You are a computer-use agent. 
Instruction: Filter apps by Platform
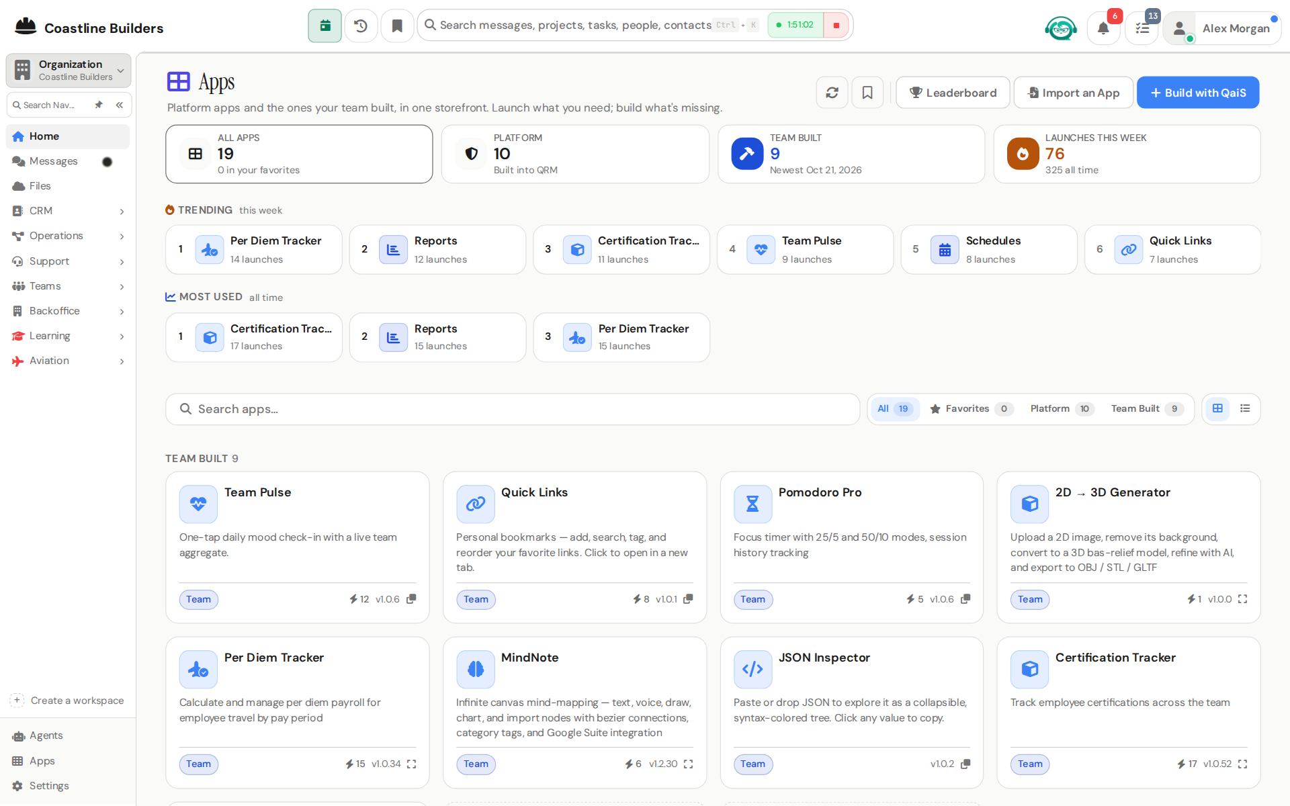coord(1062,408)
